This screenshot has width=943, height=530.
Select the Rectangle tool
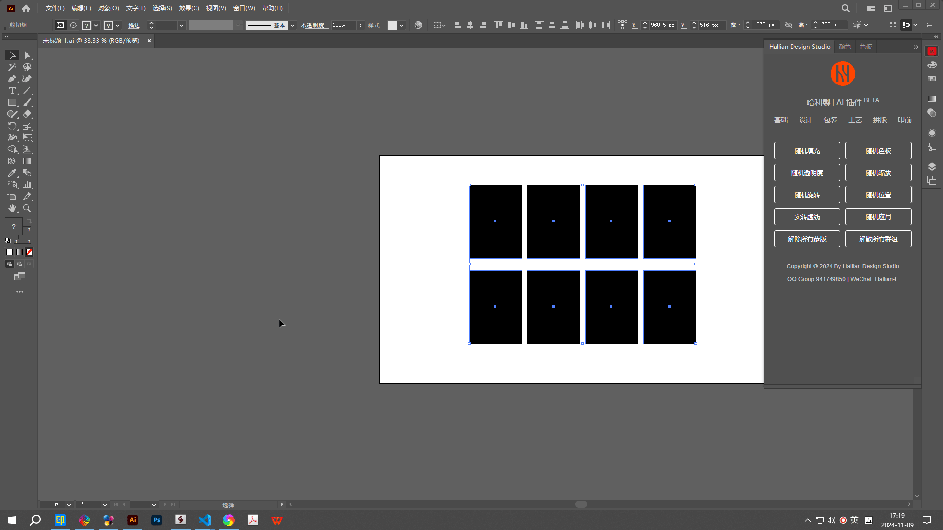pos(12,102)
